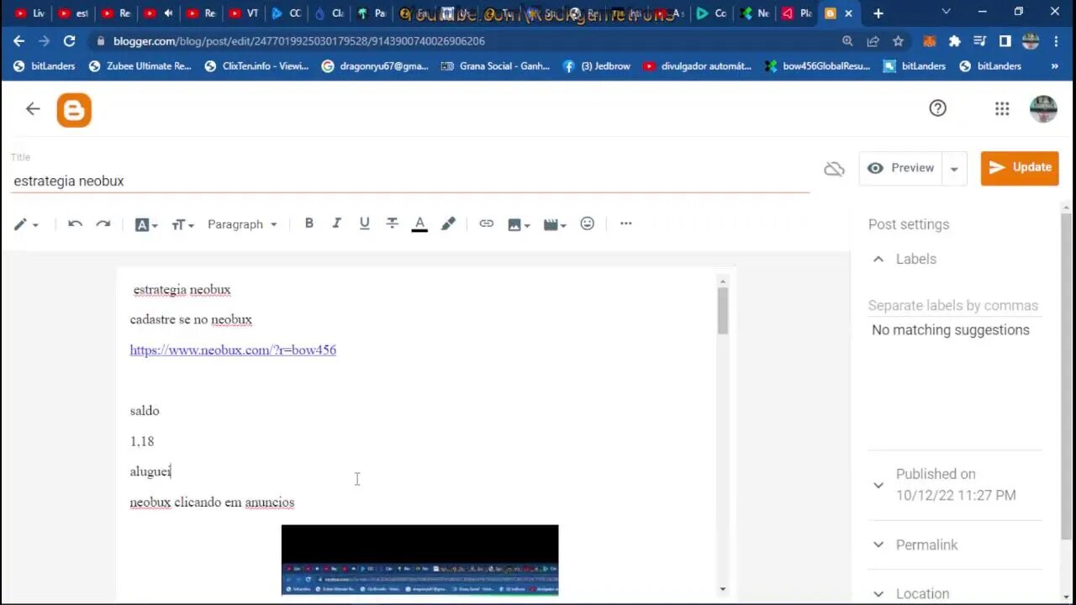Click the '1,18' value in the post
Screen dimensions: 1076x605
pyautogui.click(x=142, y=441)
